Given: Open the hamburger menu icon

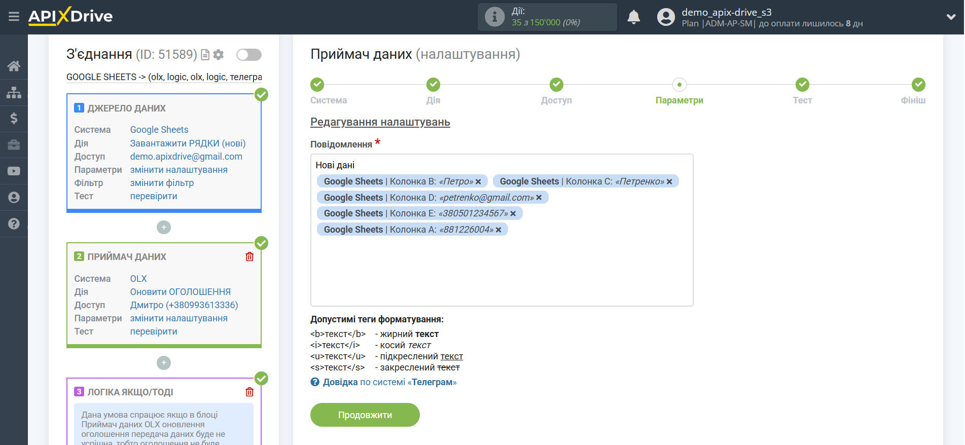Looking at the screenshot, I should pos(14,17).
